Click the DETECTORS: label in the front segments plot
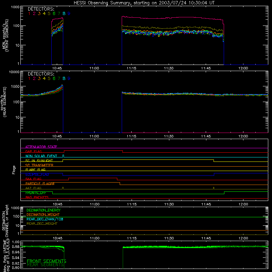Viewport: 272px width, 272px height. pos(41,9)
